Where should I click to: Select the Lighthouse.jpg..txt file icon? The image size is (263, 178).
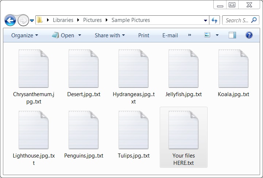(x=34, y=130)
